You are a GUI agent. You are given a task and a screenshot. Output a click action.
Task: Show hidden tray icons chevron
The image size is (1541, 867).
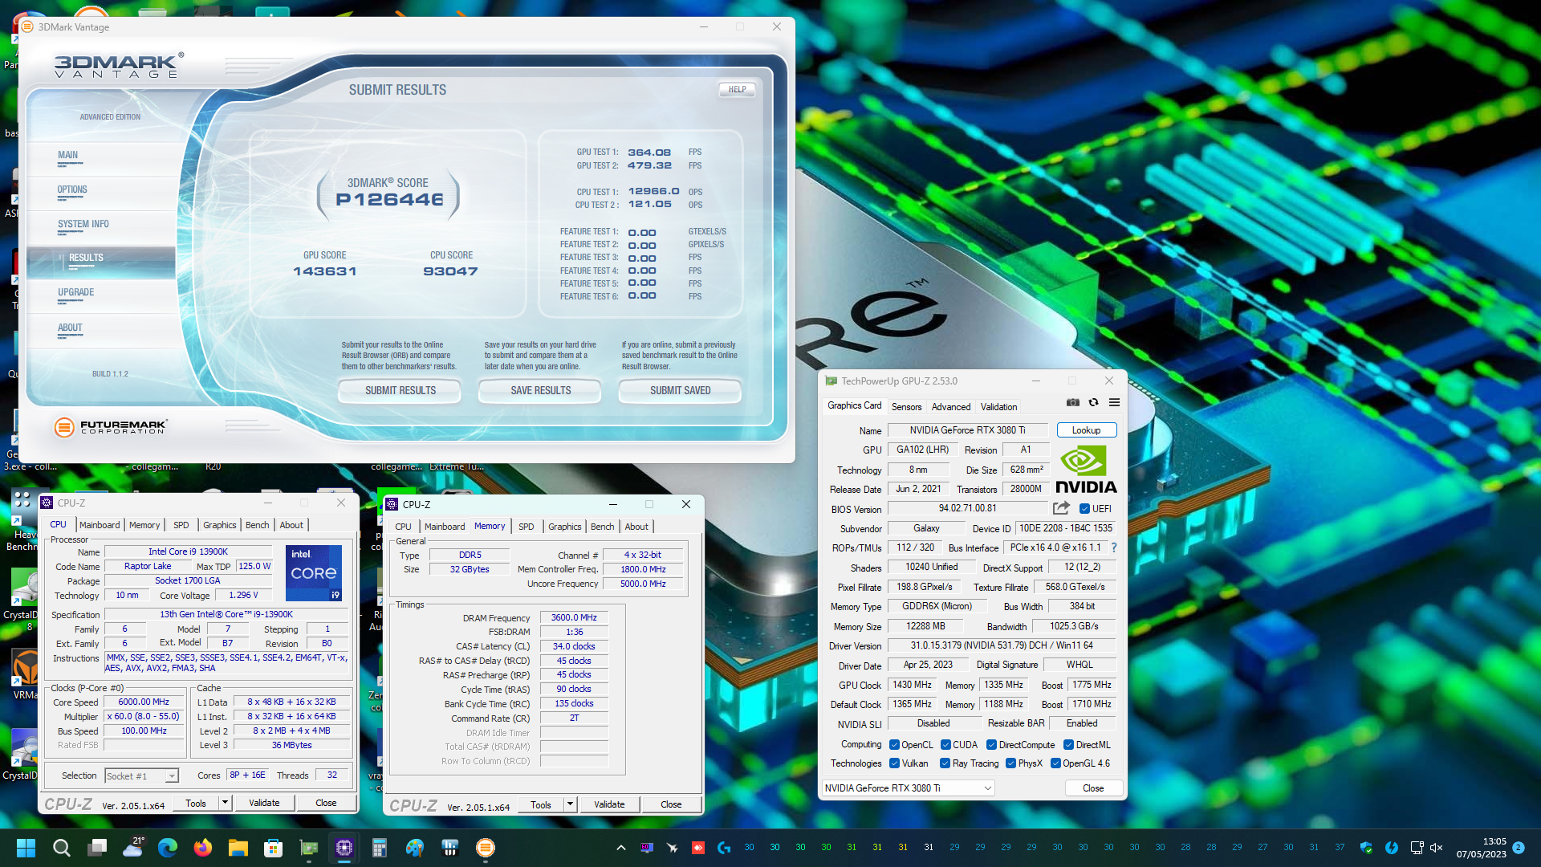pos(620,848)
